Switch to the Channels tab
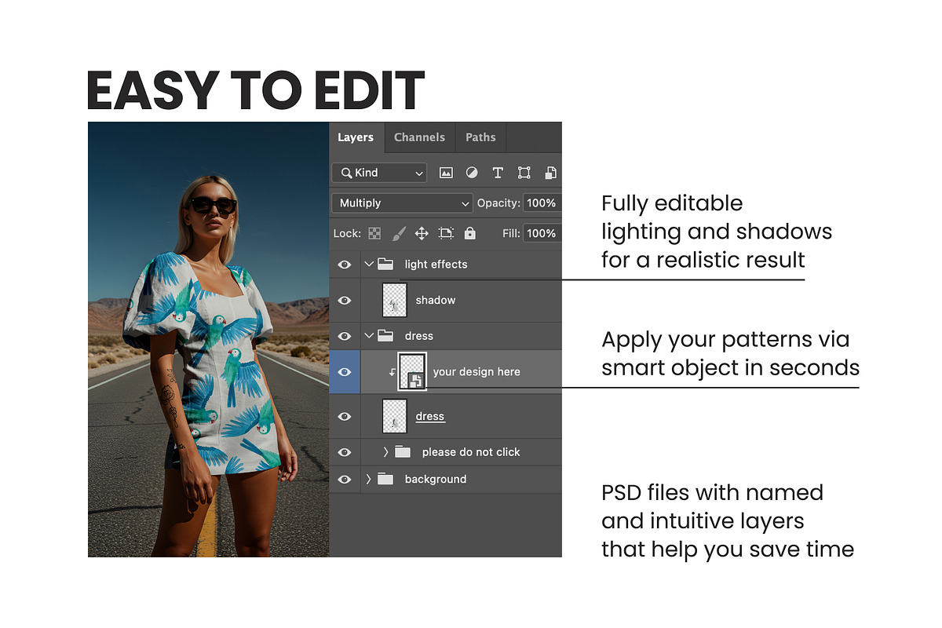This screenshot has height=628, width=942. coord(419,137)
